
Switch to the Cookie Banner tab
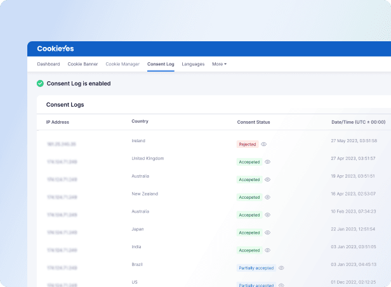(x=83, y=64)
